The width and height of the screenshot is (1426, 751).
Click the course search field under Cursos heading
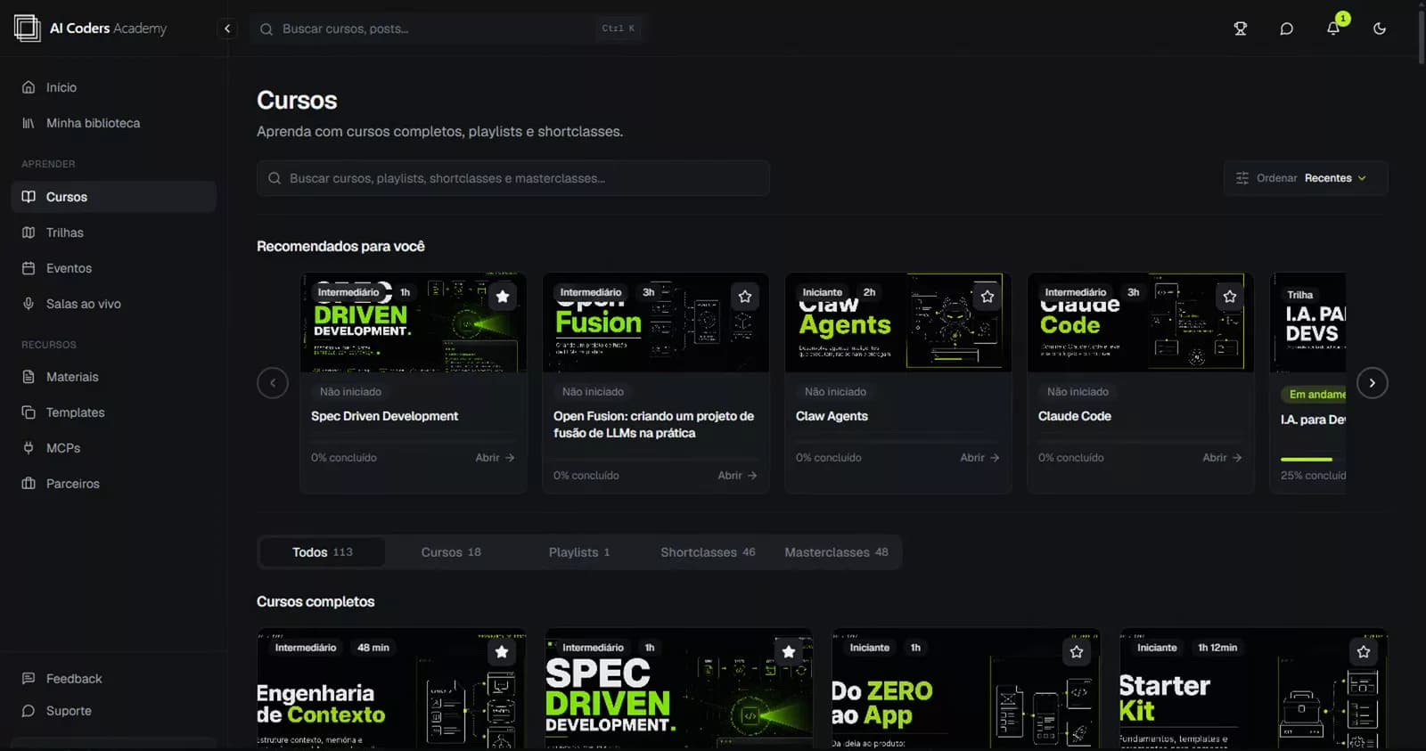point(513,178)
